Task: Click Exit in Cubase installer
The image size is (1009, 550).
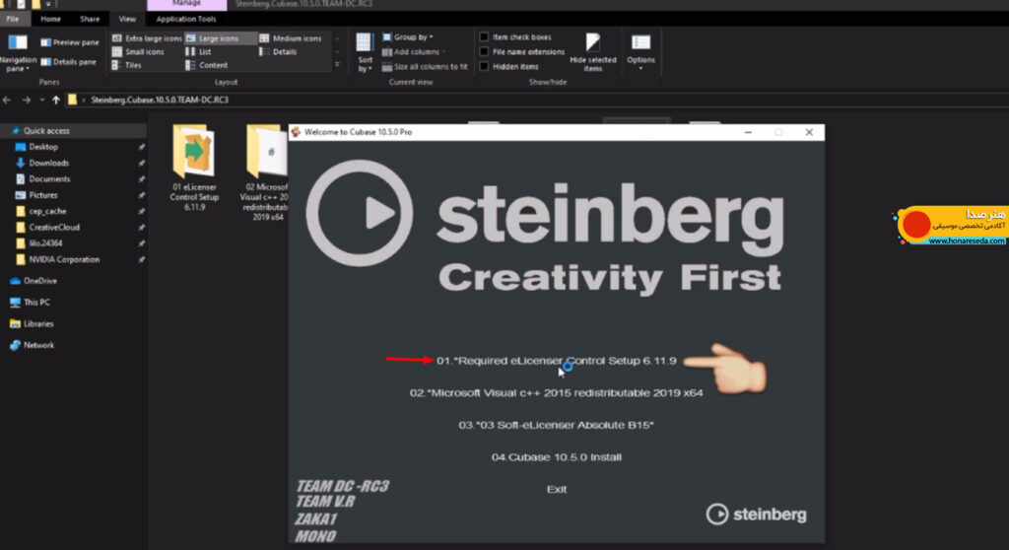Action: point(557,490)
